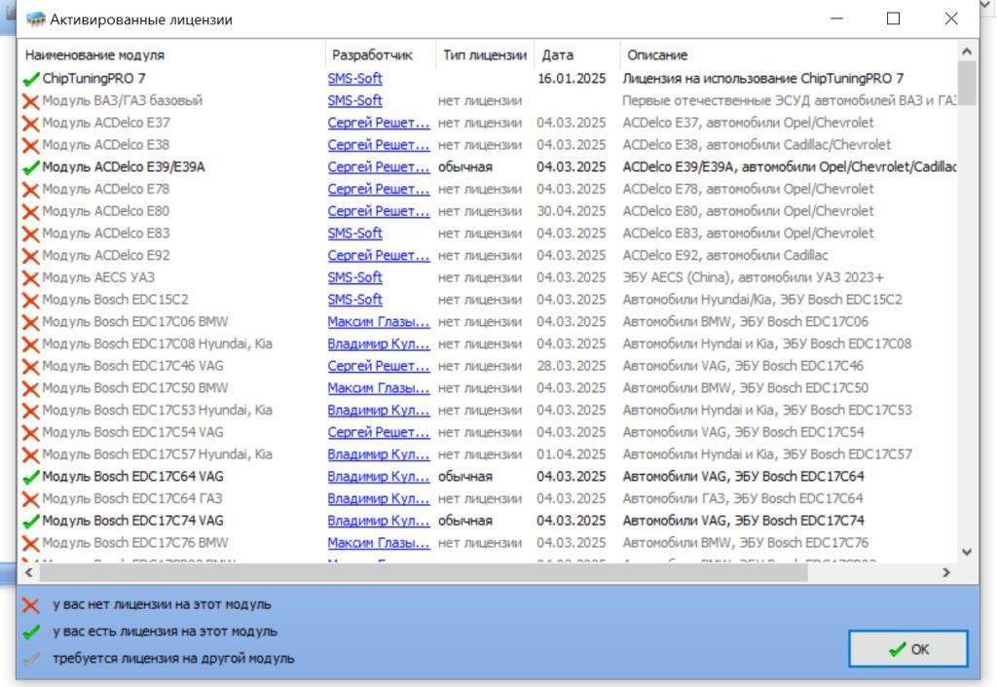Click the horizontal scrollbar right arrow

(x=946, y=572)
